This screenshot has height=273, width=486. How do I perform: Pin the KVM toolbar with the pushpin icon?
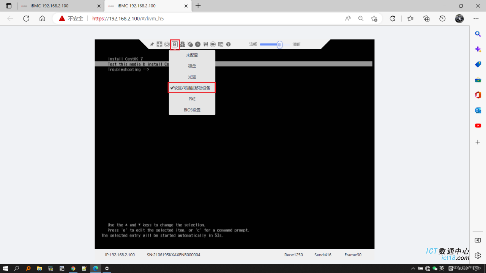point(152,44)
